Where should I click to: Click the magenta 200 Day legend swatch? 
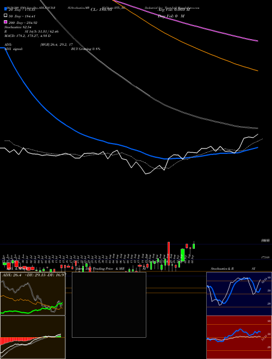(5, 22)
